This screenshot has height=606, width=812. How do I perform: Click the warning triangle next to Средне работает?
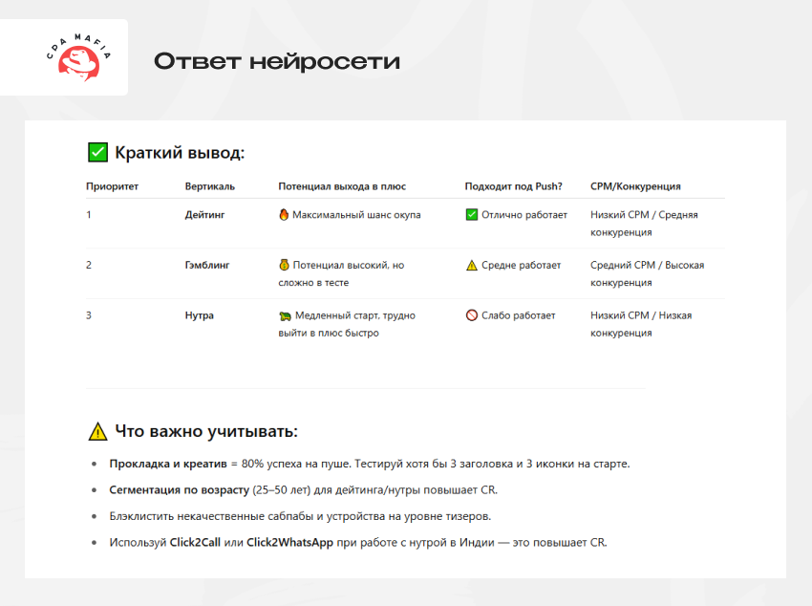click(471, 265)
